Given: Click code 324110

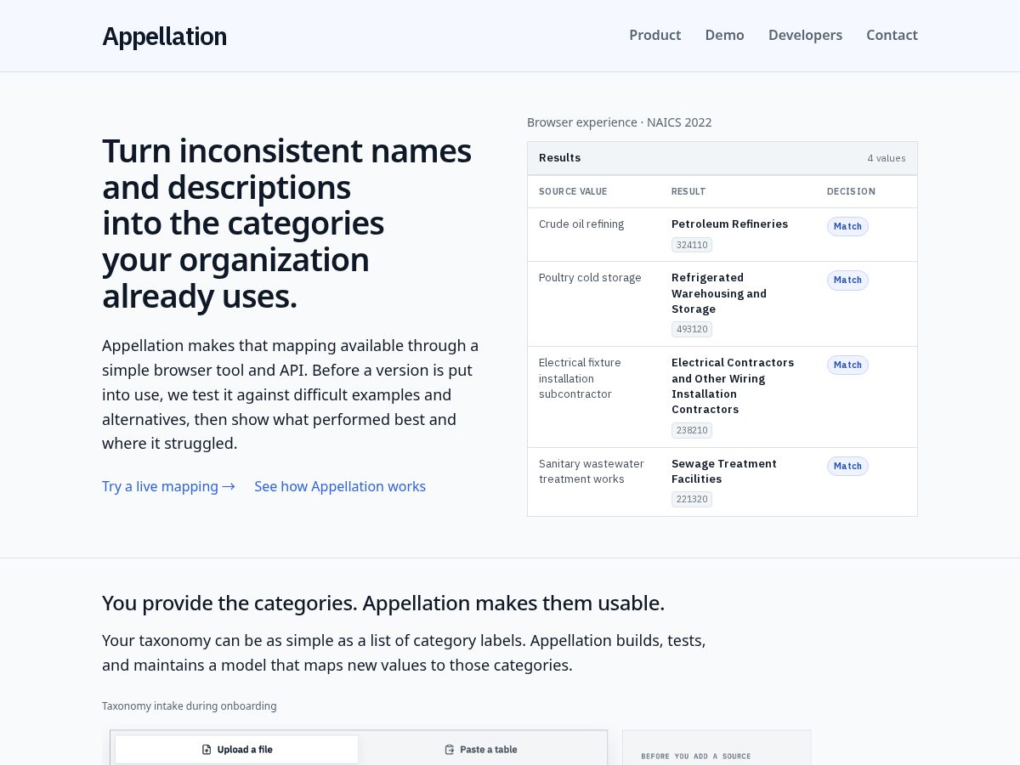Looking at the screenshot, I should point(692,245).
